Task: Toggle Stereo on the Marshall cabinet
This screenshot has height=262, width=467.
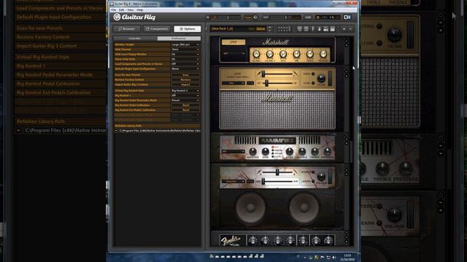Action: 313,74
